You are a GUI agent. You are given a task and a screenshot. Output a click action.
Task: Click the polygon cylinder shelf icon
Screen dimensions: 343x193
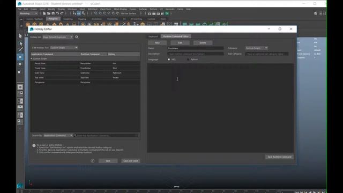tap(41, 24)
